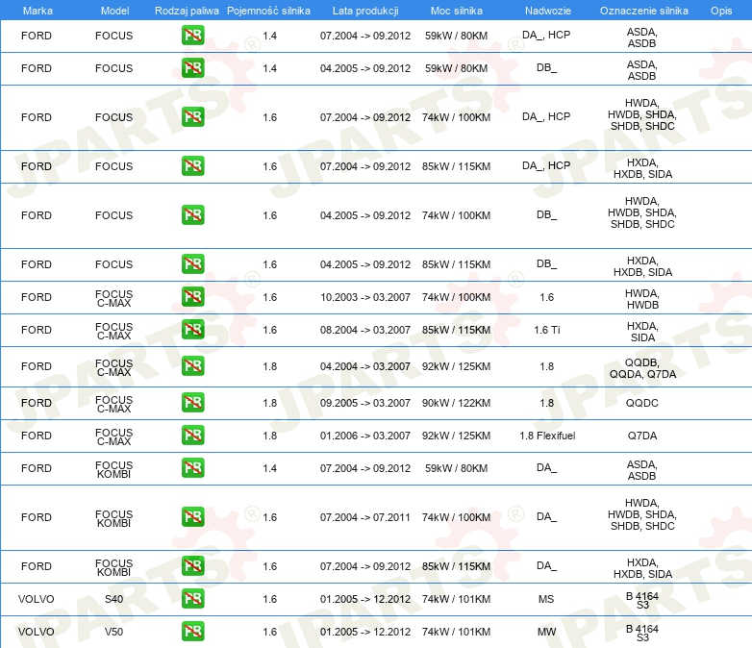Click fuel icon in Focus 1.6 100KM DA_, HCP row
752x648 pixels.
[x=192, y=117]
